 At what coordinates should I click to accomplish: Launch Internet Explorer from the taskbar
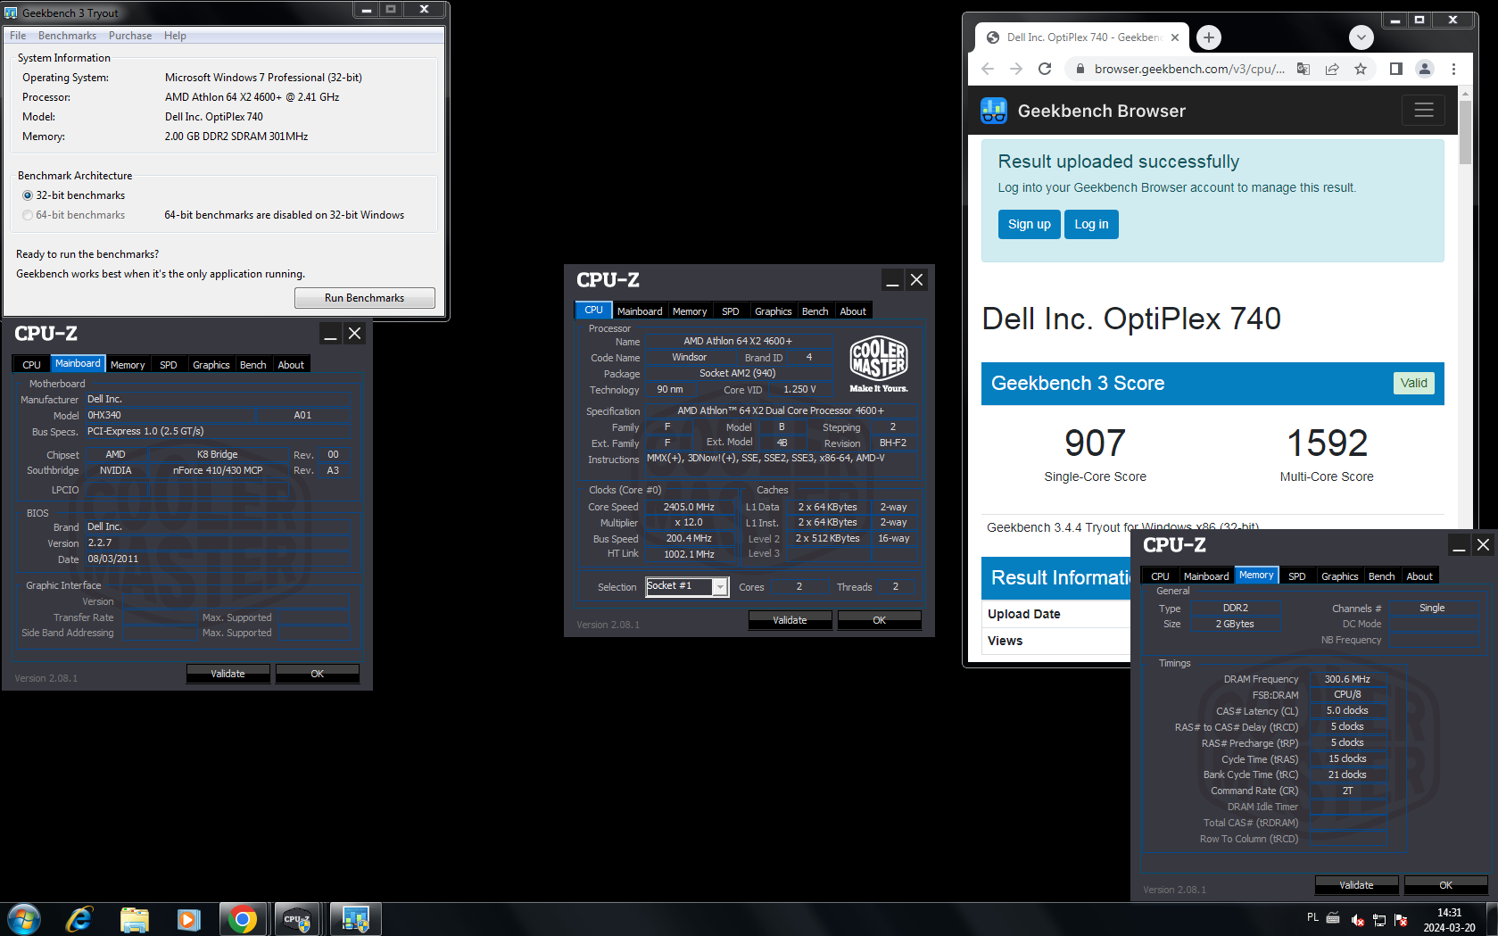tap(79, 919)
